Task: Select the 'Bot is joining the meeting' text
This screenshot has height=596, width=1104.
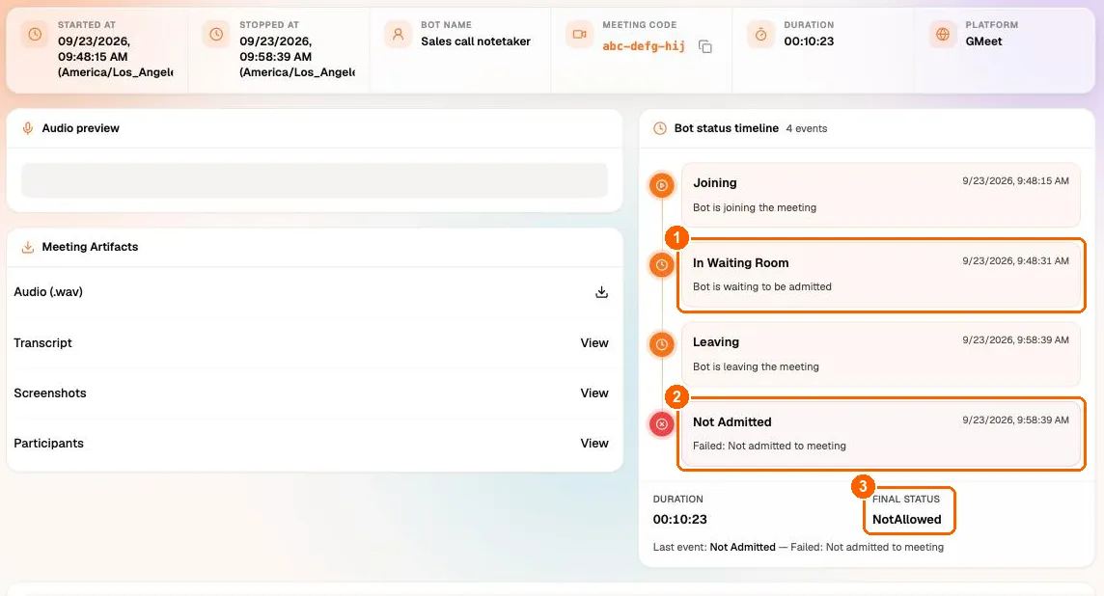Action: tap(755, 207)
